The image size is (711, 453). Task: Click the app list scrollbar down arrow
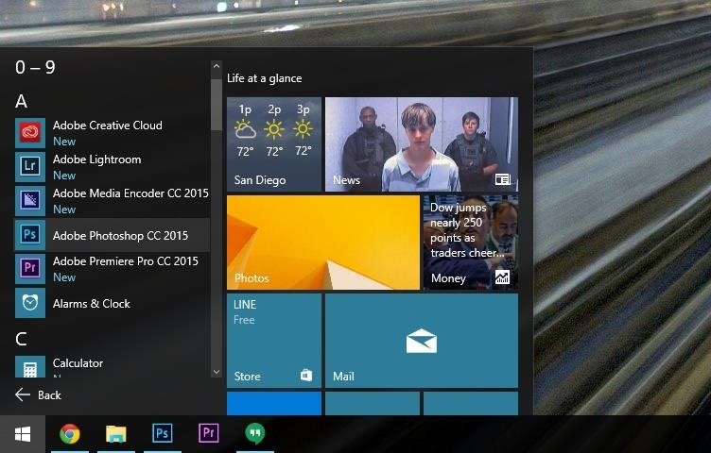(217, 372)
